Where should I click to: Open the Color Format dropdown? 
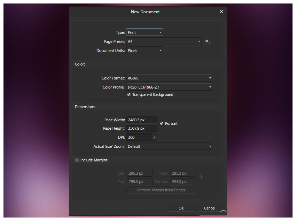point(170,78)
